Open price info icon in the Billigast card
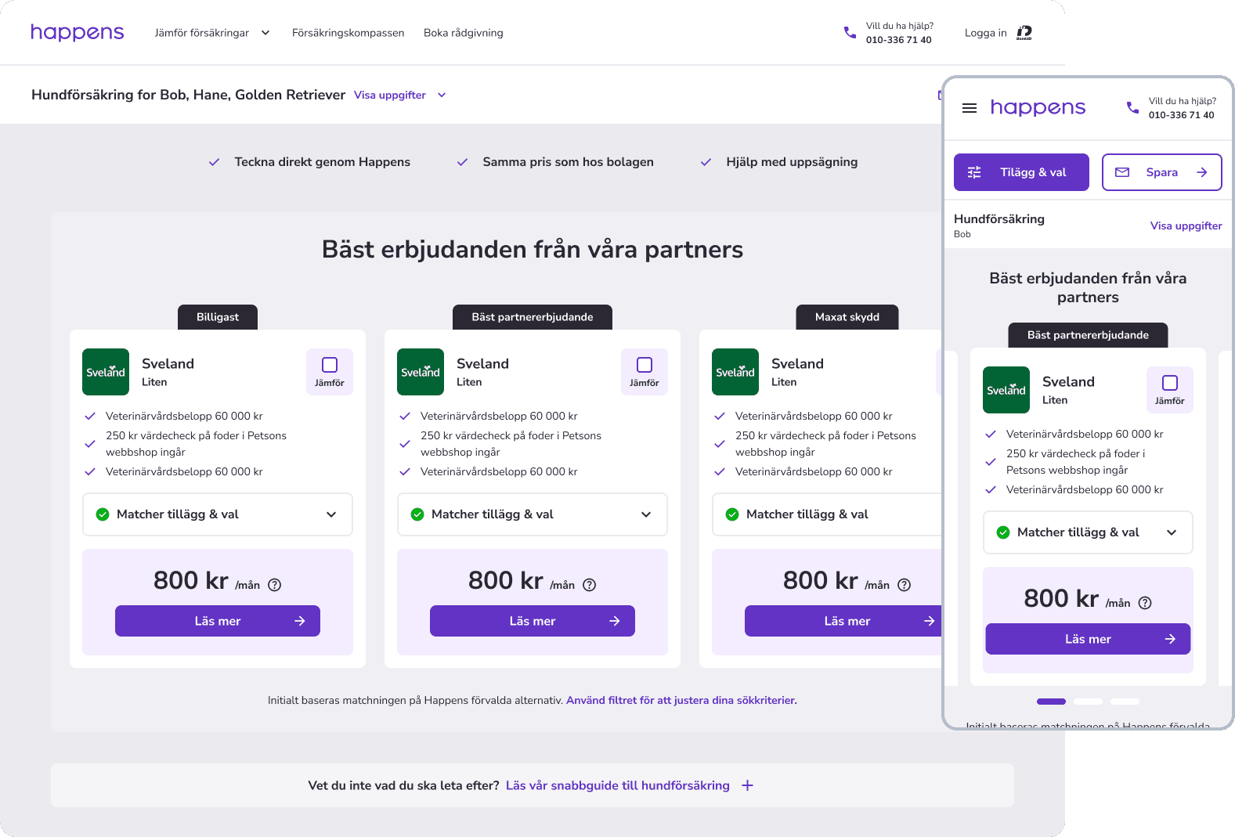Viewport: 1235px width, 837px height. click(x=275, y=585)
